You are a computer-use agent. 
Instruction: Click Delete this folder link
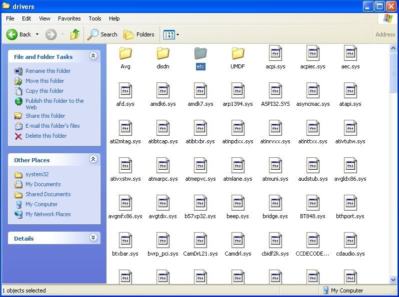point(46,136)
